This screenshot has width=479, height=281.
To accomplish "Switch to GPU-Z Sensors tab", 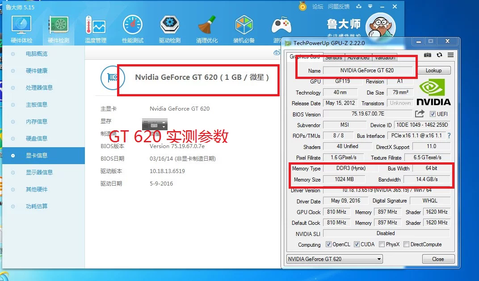I will (x=334, y=58).
